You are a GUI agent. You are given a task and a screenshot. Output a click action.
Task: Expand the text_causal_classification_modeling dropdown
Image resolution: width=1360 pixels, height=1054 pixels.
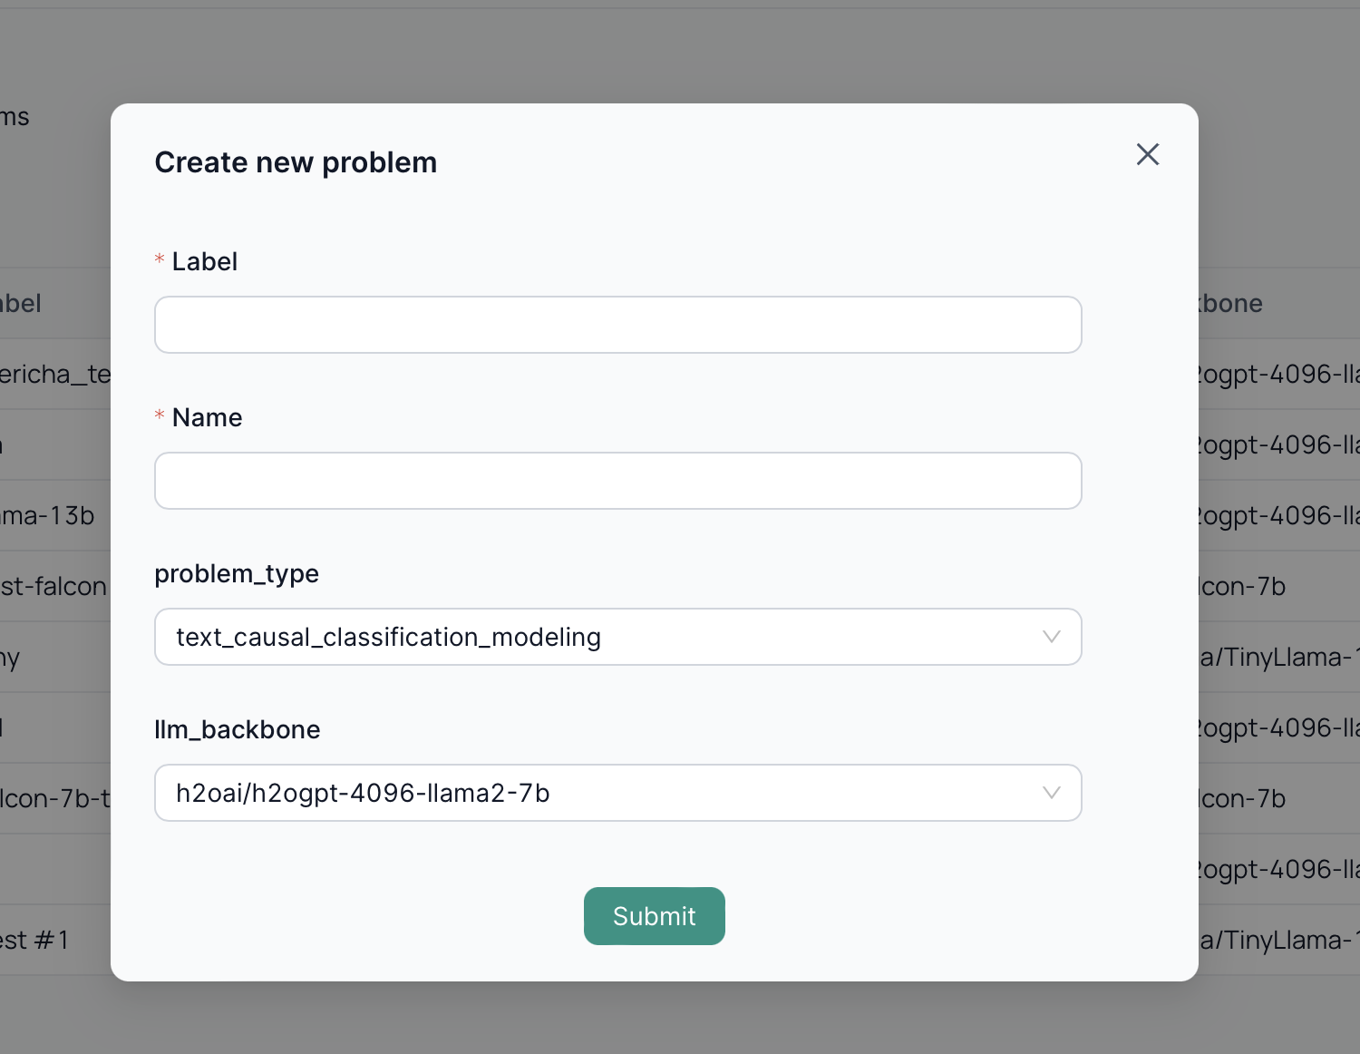click(617, 637)
